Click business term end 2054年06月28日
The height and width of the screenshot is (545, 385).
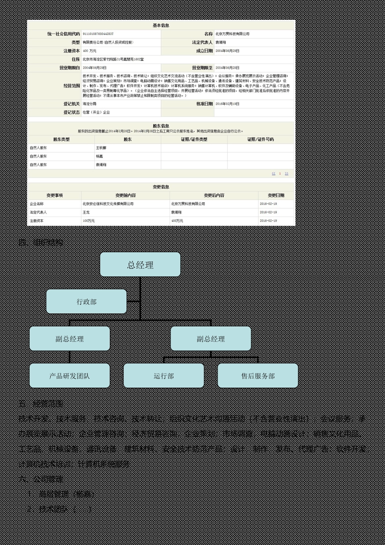pos(227,68)
